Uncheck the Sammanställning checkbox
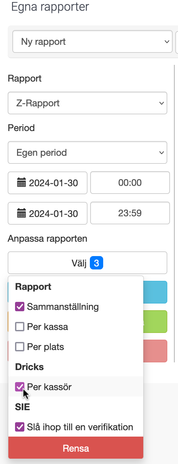Screen dimensions: 178x464 pyautogui.click(x=20, y=307)
